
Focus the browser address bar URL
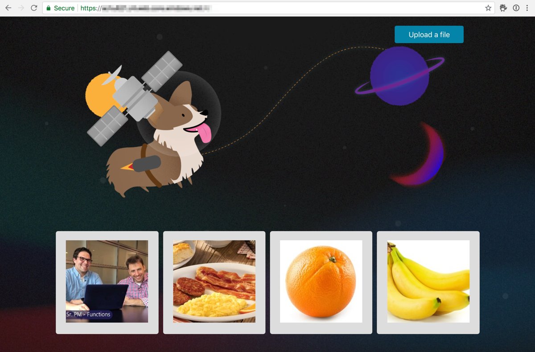click(268, 8)
